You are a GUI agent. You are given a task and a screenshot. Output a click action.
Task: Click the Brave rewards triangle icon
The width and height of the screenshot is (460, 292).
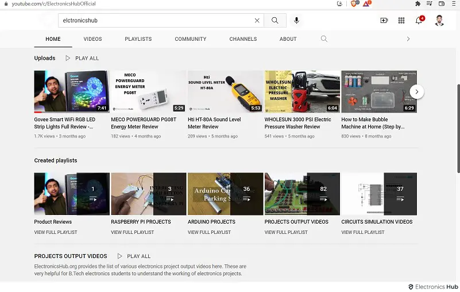pos(367,3)
